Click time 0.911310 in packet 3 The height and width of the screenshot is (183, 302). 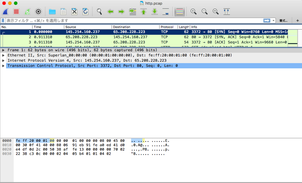point(43,42)
